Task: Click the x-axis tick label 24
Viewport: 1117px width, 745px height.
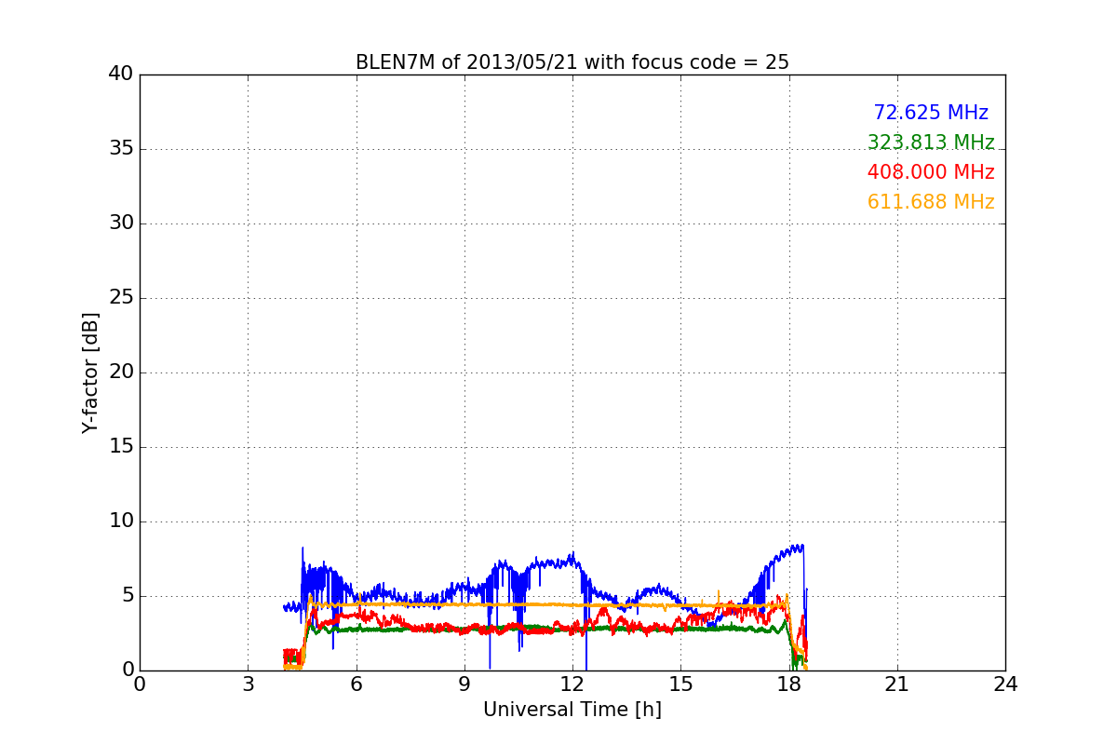Action: pos(1005,684)
